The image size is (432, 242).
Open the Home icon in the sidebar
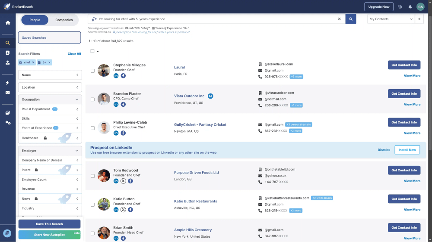pyautogui.click(x=8, y=23)
